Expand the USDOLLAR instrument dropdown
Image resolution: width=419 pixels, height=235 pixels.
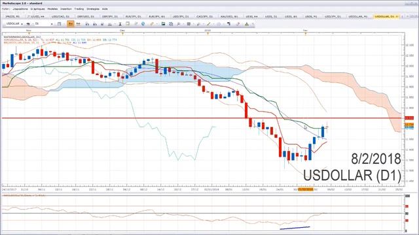pyautogui.click(x=22, y=24)
